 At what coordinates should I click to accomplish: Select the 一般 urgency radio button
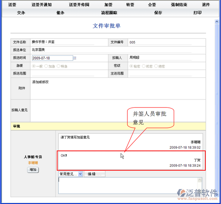point(34,66)
